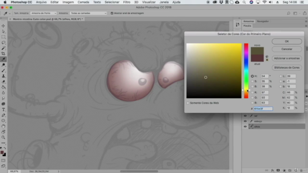Screen dimensions: 308x173
Task: Click the share icon in options bar
Action: coord(305,13)
